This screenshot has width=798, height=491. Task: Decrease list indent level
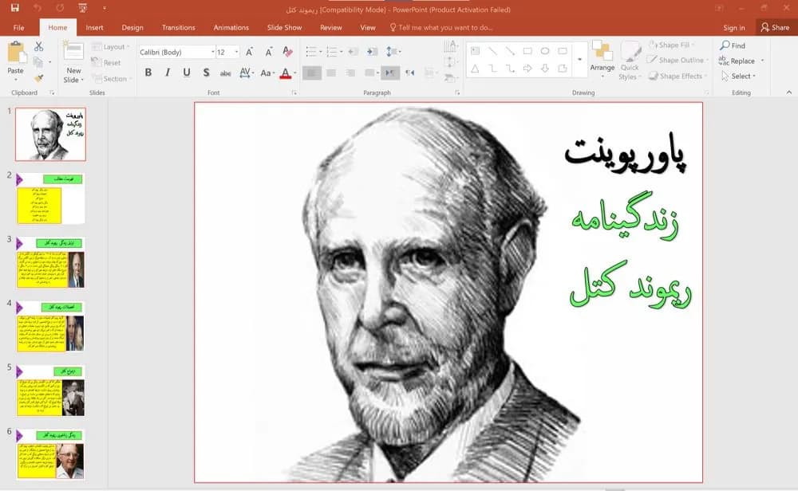(353, 51)
